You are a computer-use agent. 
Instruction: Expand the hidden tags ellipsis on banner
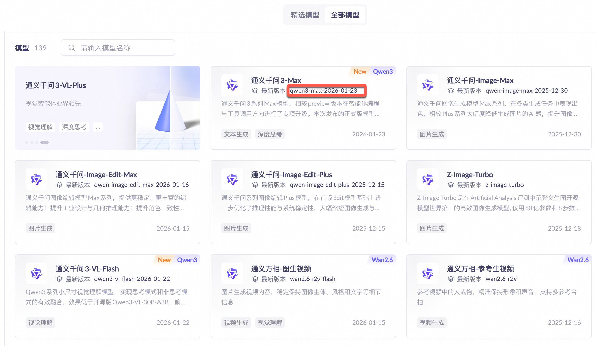click(98, 127)
